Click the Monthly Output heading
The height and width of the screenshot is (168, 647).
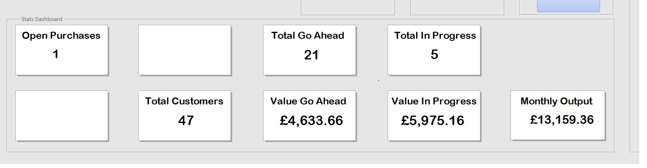coord(556,102)
